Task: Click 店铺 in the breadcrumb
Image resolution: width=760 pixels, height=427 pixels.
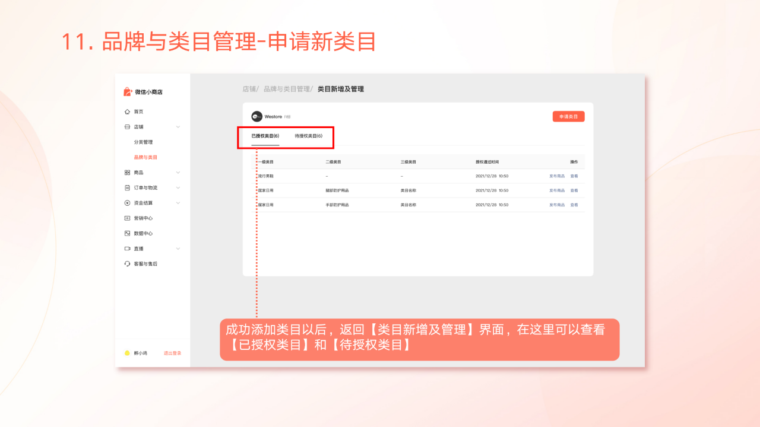Action: coord(249,89)
